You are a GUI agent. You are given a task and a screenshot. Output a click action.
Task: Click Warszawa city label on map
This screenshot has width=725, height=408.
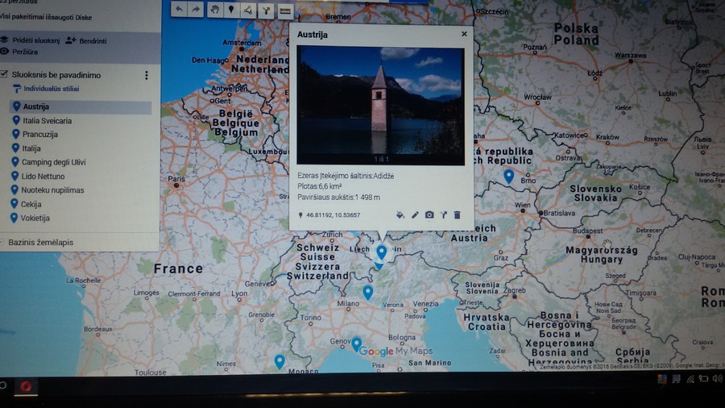pyautogui.click(x=630, y=55)
